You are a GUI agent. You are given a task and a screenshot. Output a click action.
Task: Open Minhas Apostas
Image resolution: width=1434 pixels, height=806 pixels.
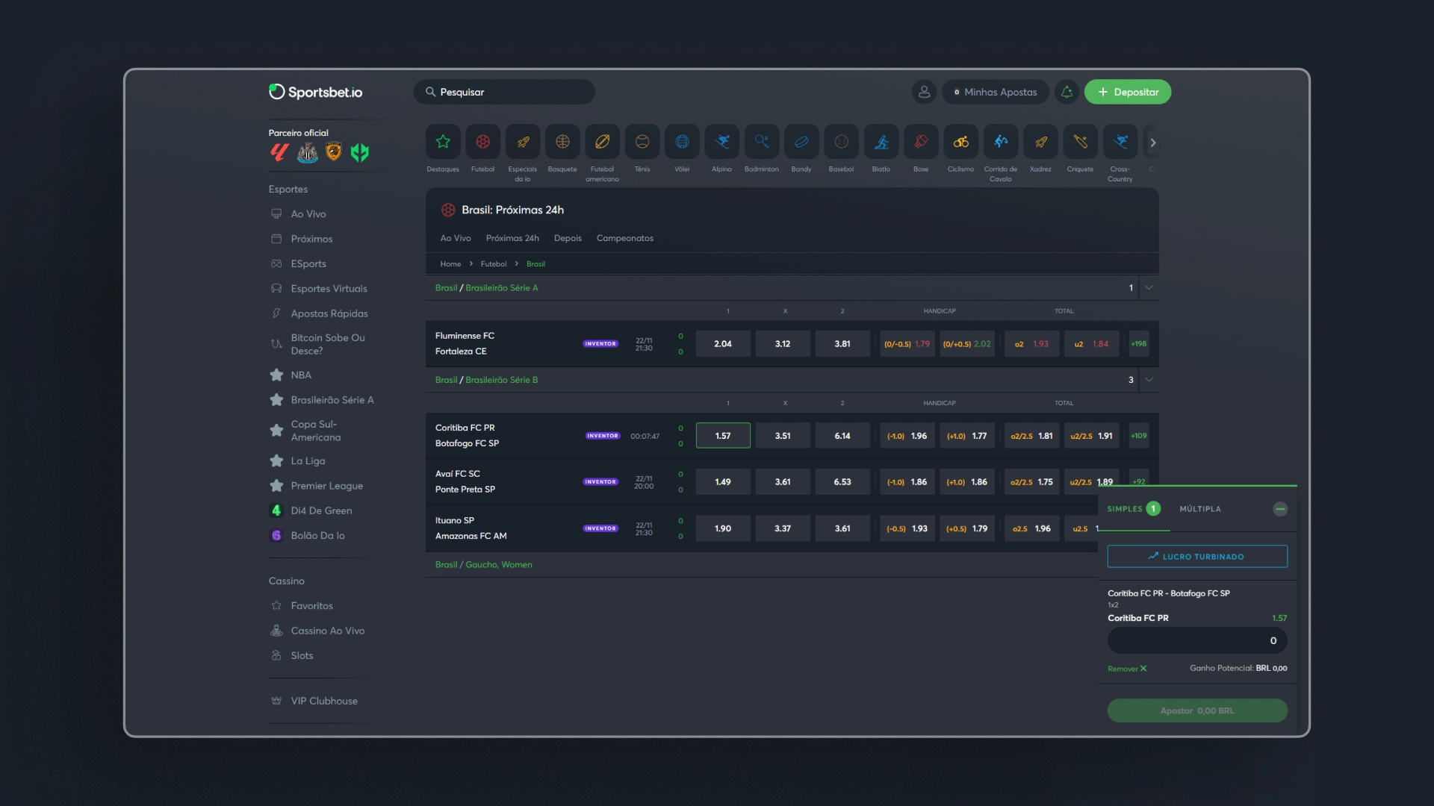(996, 92)
